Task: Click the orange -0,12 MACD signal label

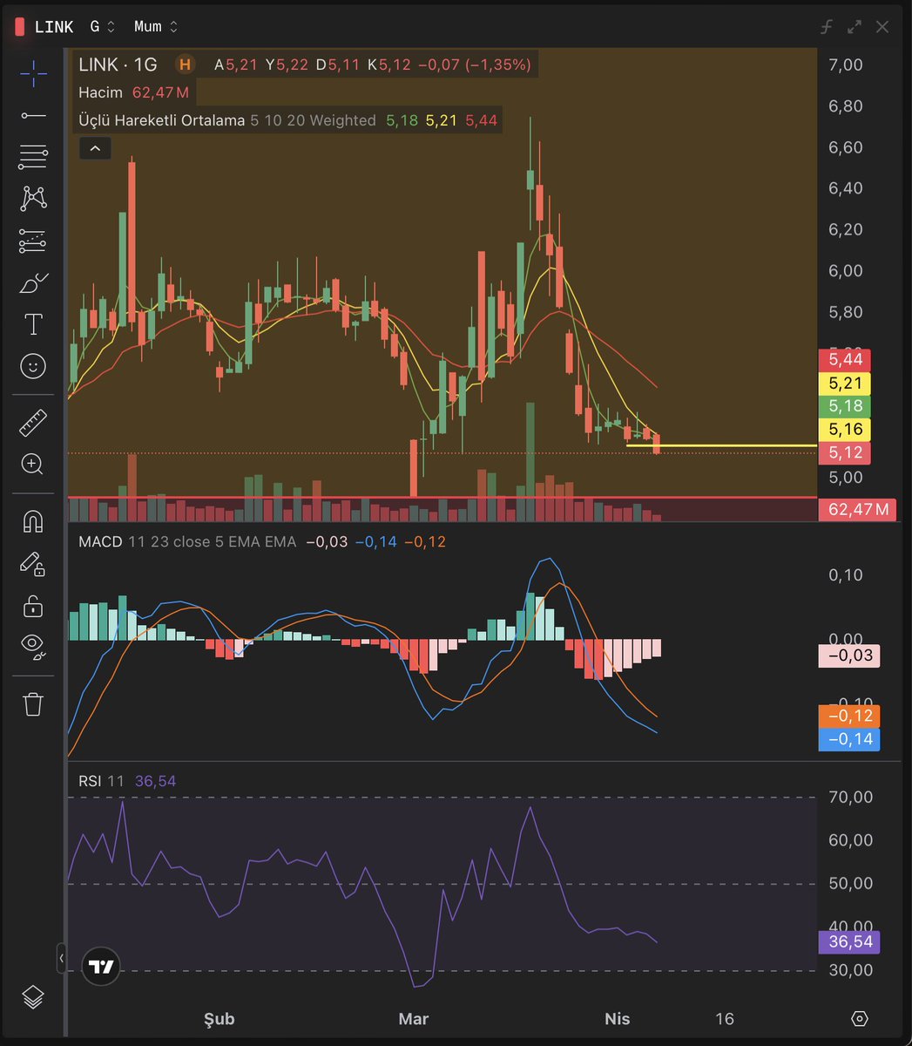Action: [849, 716]
